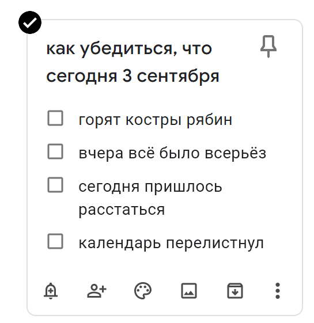Pin the note with the pushpin icon
The image size is (314, 323).
268,47
